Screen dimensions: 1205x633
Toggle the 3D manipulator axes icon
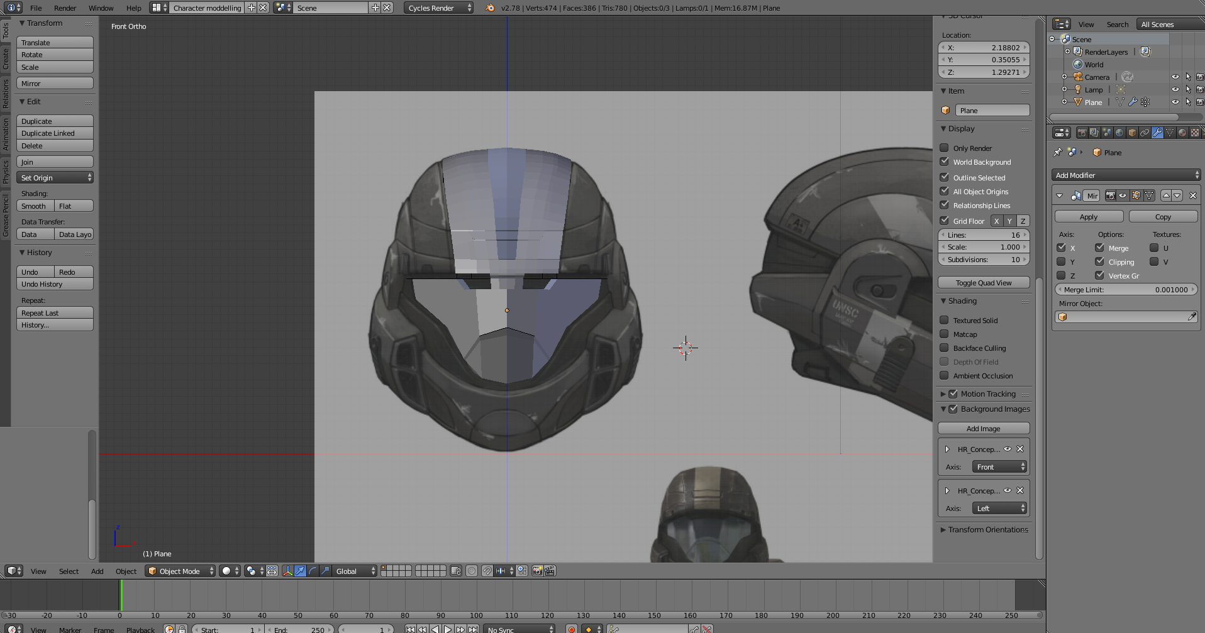[x=288, y=571]
